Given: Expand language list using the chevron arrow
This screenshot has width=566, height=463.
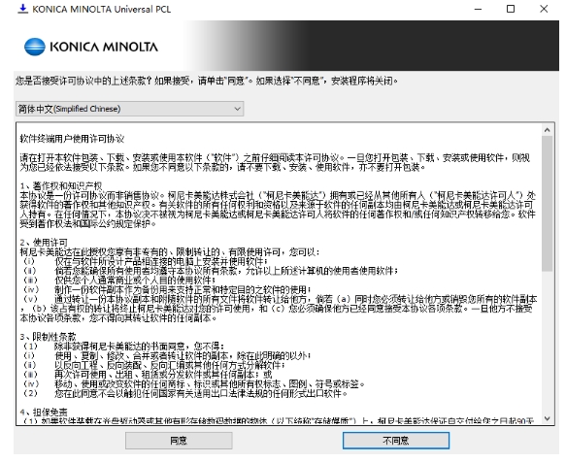Looking at the screenshot, I should (x=237, y=109).
